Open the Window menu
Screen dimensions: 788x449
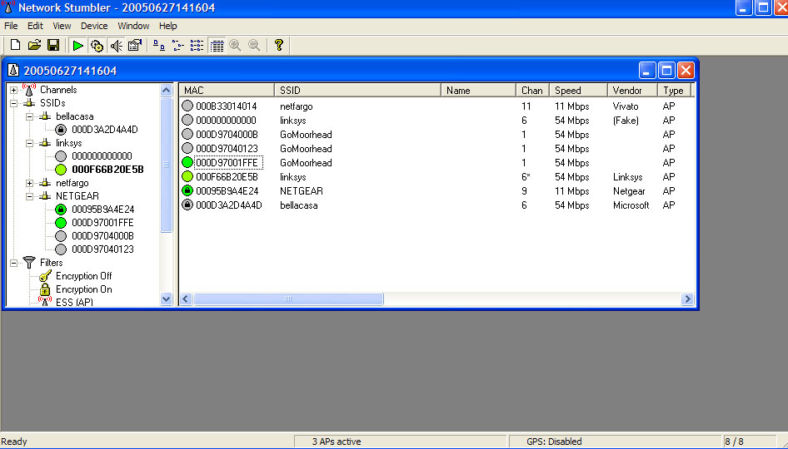click(133, 26)
